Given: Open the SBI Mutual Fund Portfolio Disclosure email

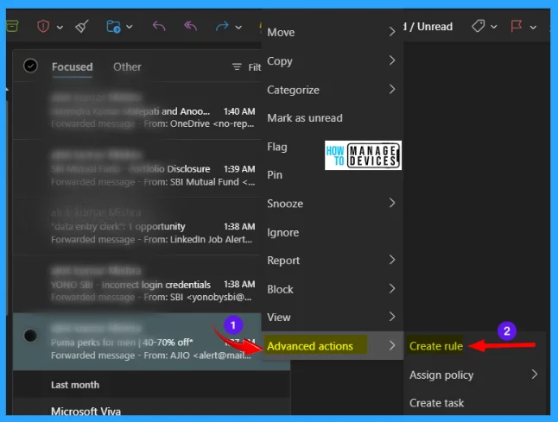Looking at the screenshot, I should point(137,168).
